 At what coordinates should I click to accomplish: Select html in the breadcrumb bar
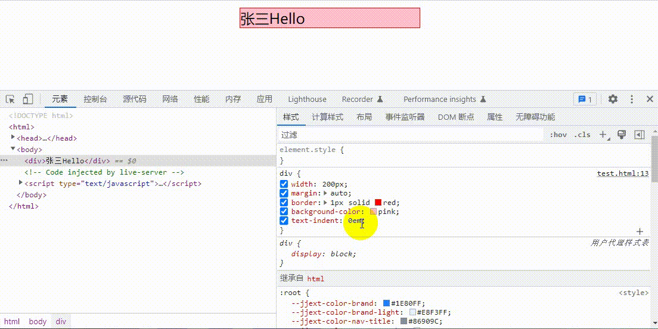point(12,321)
